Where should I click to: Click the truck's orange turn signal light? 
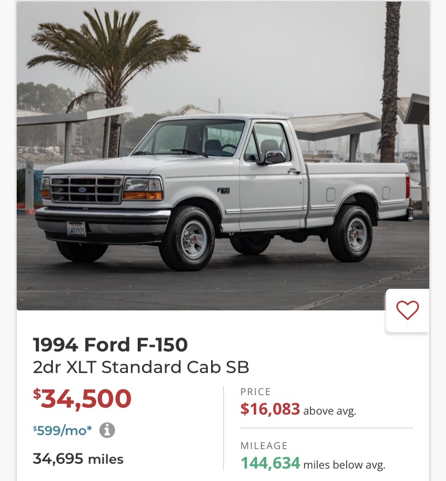tap(142, 194)
